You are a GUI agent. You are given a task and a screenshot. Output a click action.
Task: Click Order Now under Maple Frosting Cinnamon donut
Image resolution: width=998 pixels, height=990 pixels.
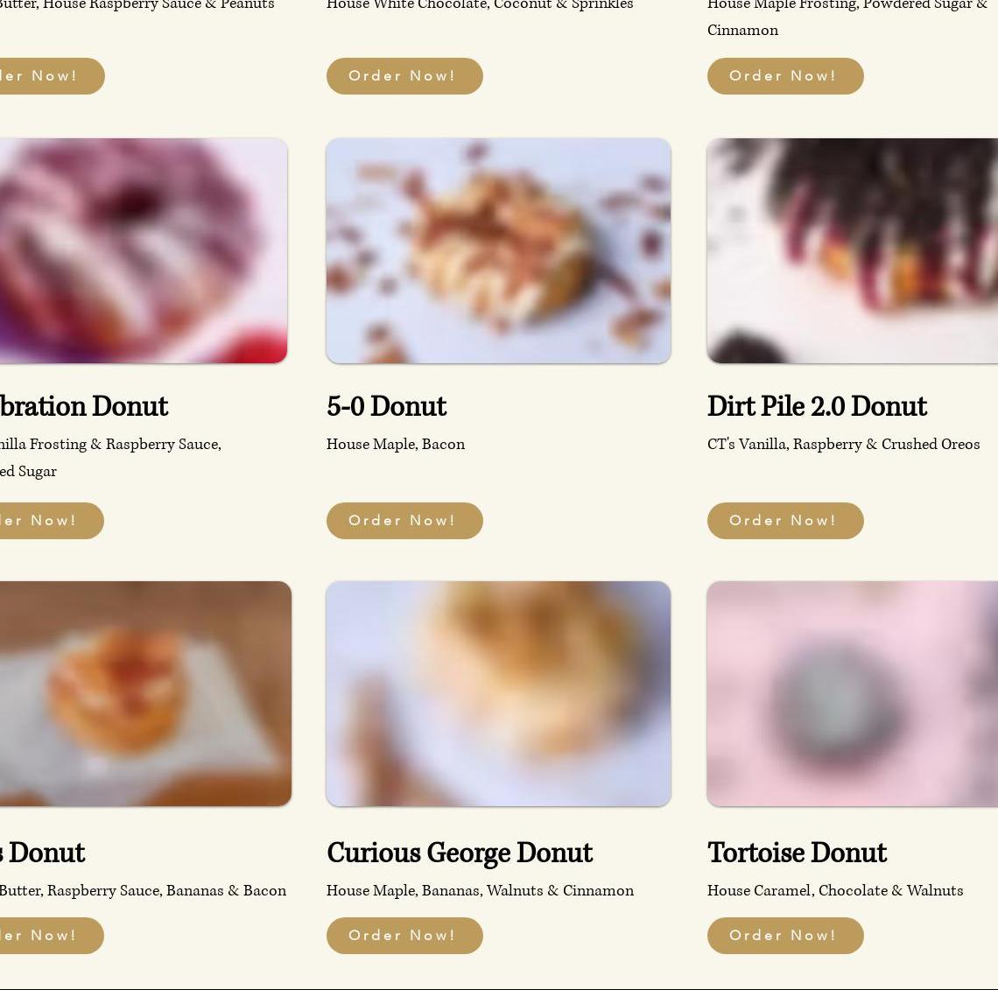point(784,75)
